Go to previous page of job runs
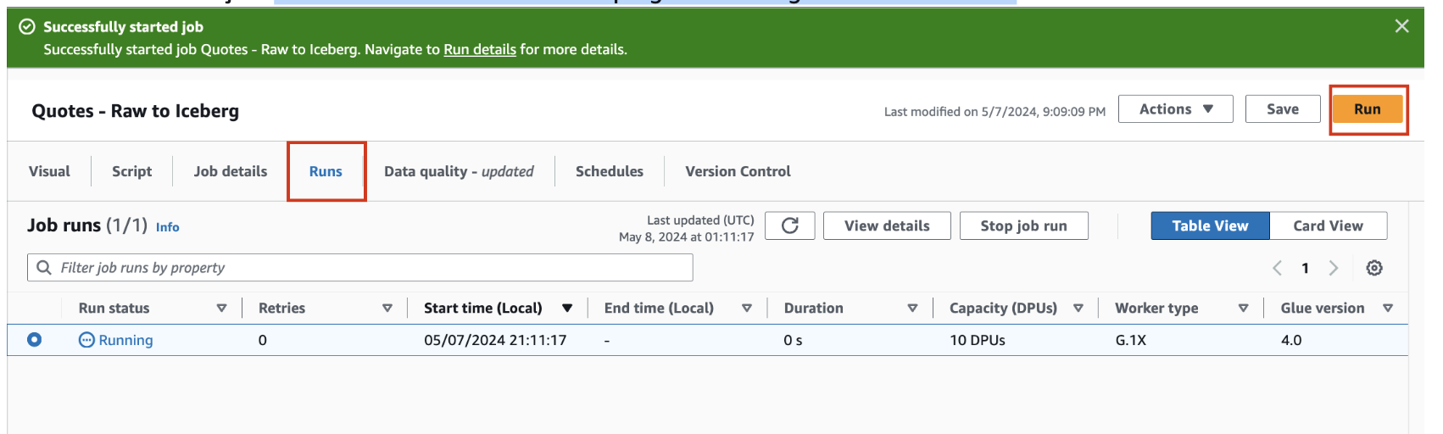The height and width of the screenshot is (434, 1443). click(x=1278, y=268)
